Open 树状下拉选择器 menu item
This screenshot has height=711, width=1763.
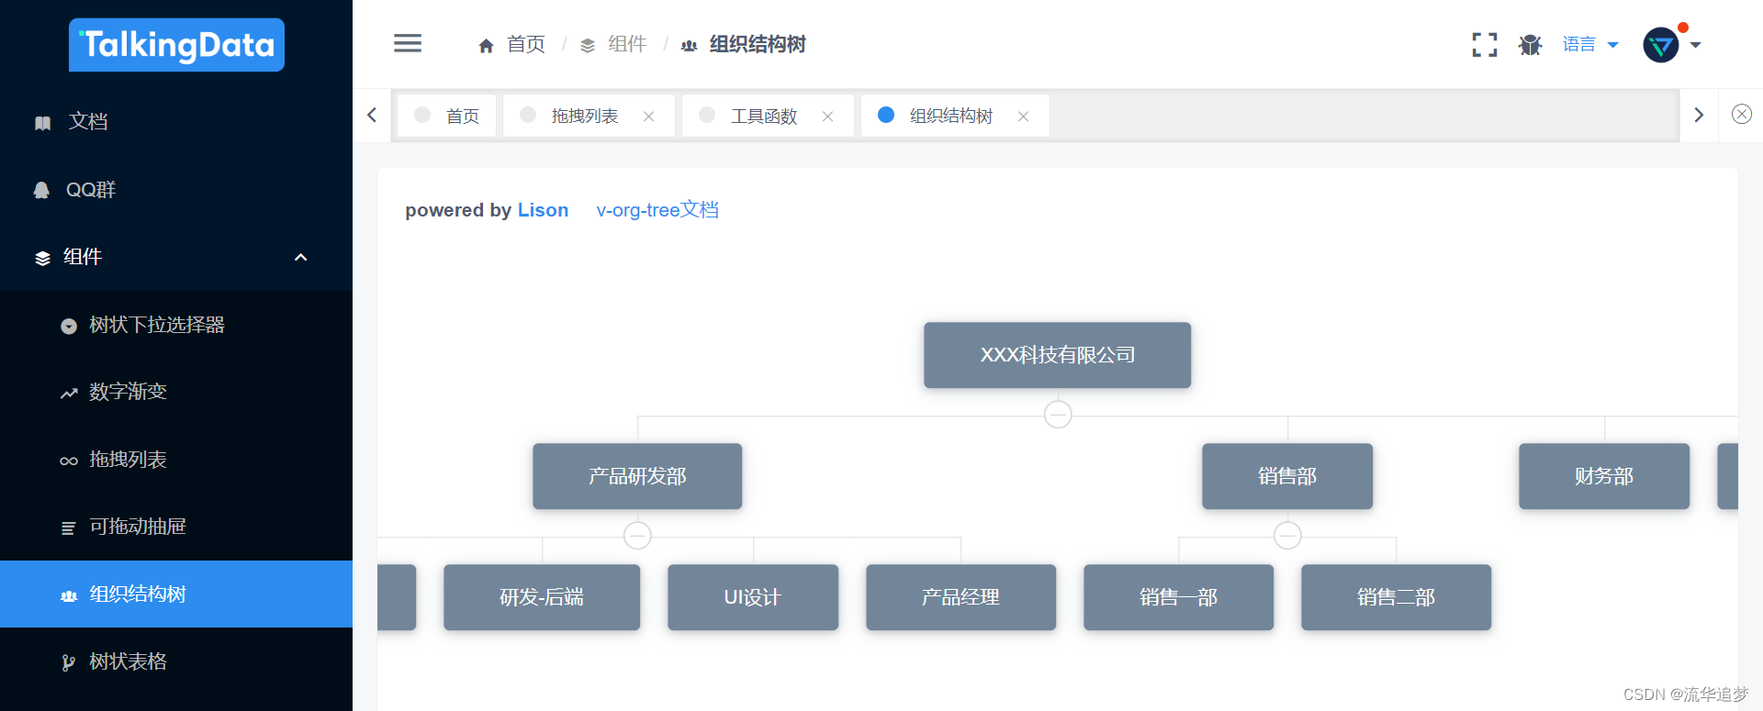(x=176, y=325)
